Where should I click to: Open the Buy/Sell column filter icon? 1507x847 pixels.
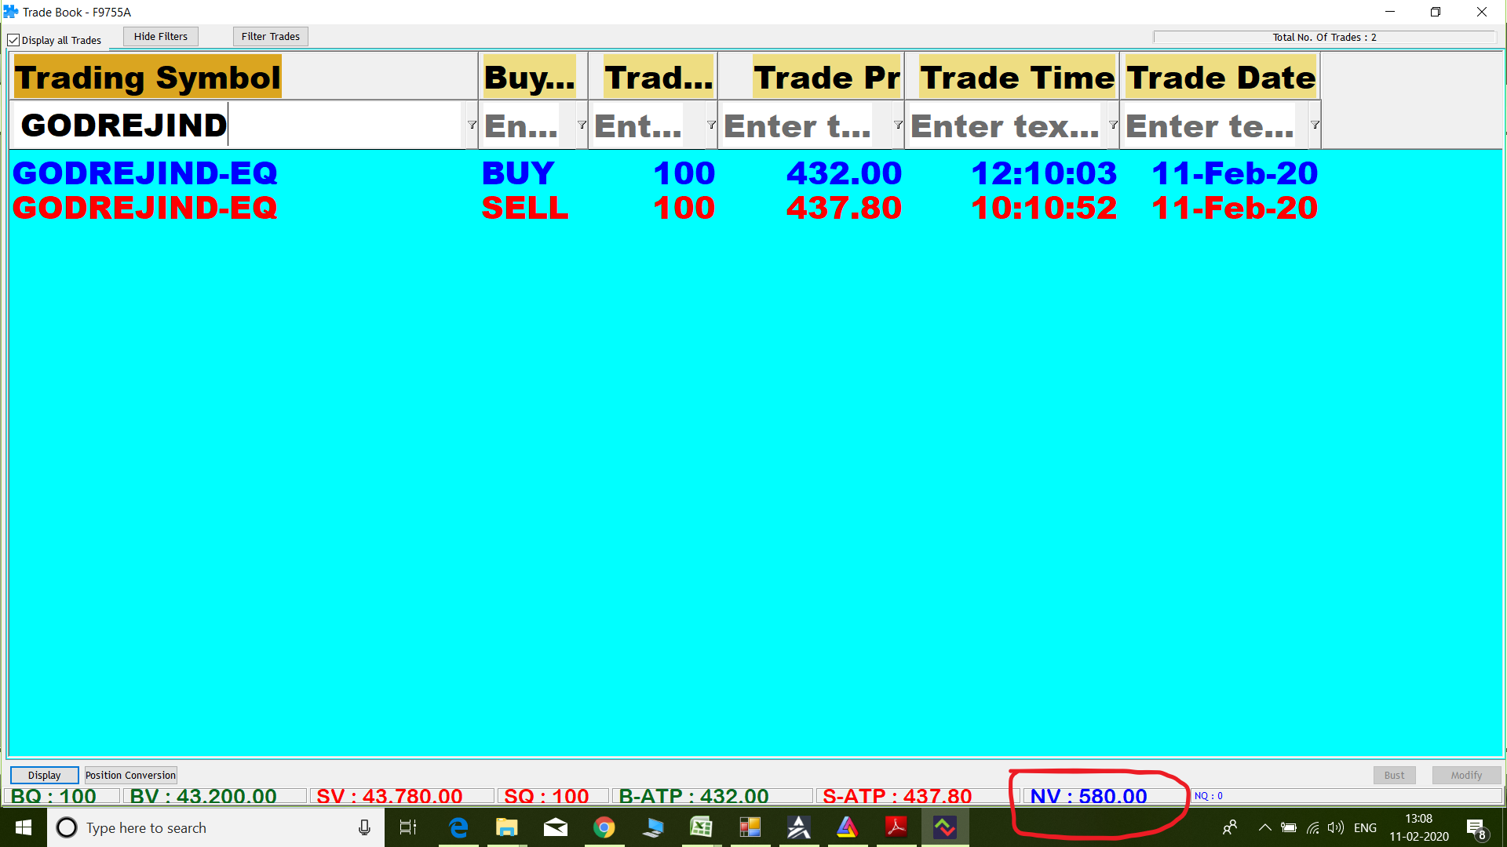click(x=582, y=125)
